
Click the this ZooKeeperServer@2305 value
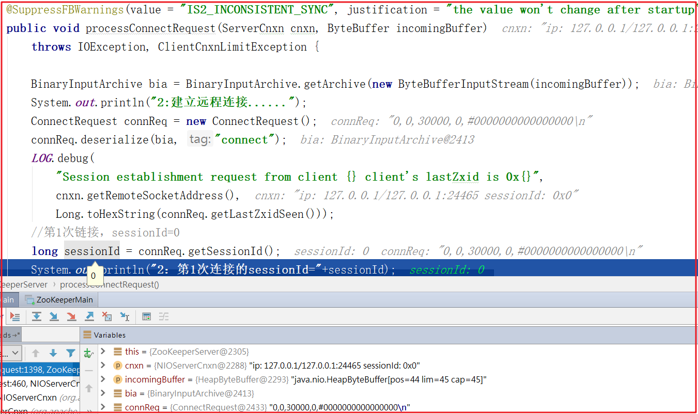pyautogui.click(x=199, y=352)
